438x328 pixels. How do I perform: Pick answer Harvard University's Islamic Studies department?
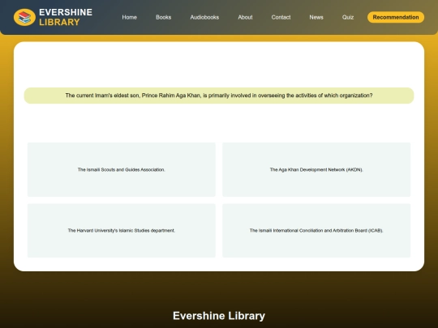point(122,231)
